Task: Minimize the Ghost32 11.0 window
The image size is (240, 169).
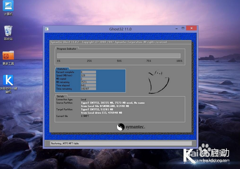Action: tap(176, 28)
